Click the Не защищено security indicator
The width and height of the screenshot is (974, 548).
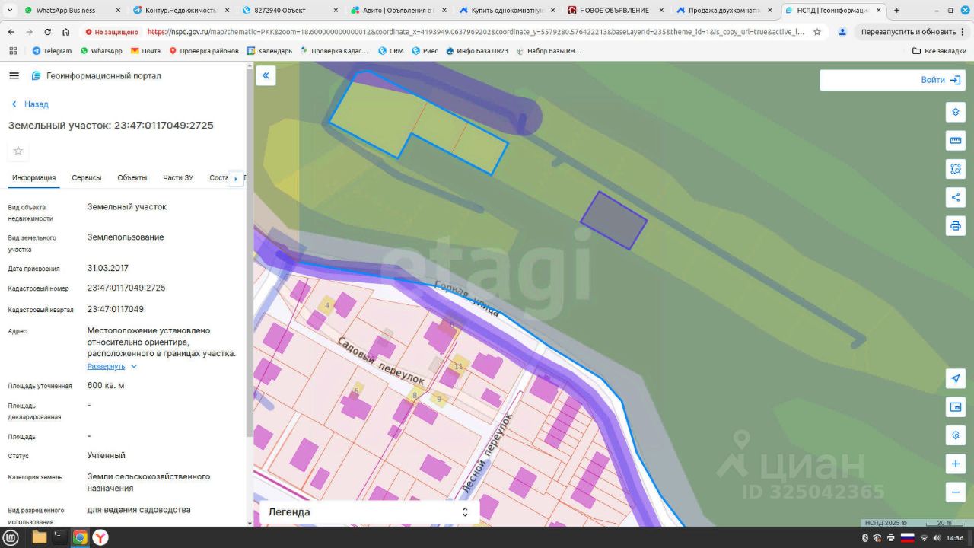[x=112, y=32]
